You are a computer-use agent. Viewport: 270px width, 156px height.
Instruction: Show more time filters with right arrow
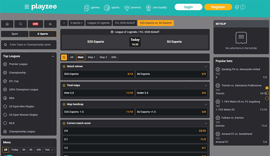point(52,150)
